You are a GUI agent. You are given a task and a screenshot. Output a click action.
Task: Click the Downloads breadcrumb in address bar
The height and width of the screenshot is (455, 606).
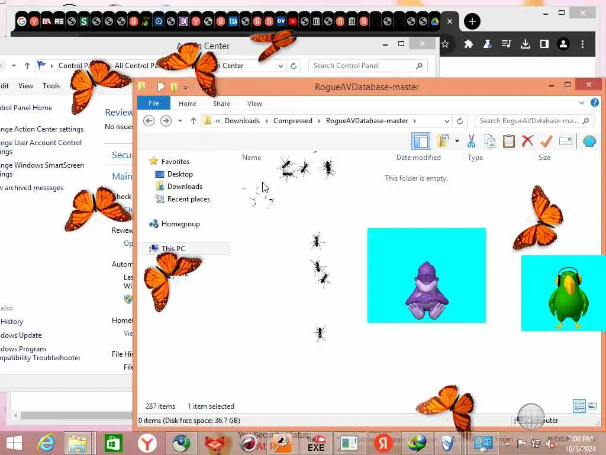pyautogui.click(x=242, y=121)
